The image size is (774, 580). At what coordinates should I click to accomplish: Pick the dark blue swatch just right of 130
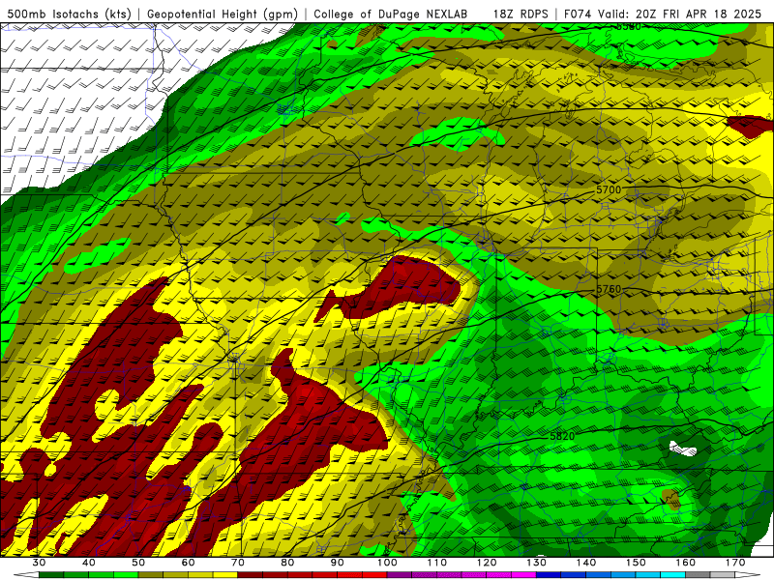click(x=549, y=575)
